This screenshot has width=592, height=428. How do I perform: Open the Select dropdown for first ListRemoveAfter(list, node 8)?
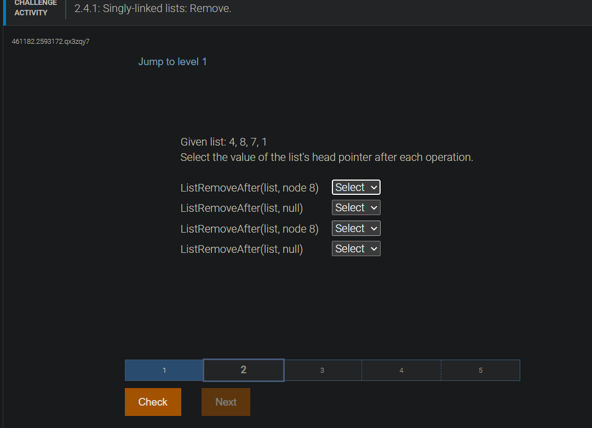355,187
